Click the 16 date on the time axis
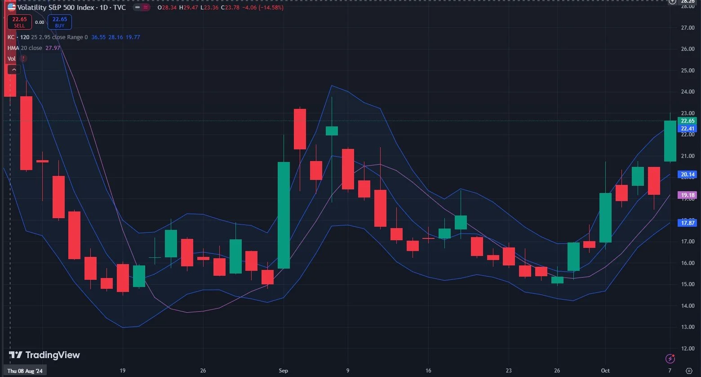 [428, 371]
